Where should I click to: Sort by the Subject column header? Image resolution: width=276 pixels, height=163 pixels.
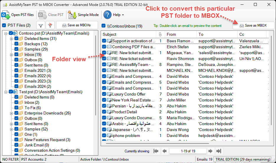(129, 34)
